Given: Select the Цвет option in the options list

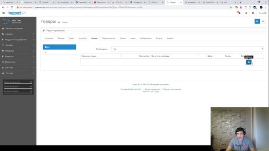Looking at the screenshot, I should (59, 47).
